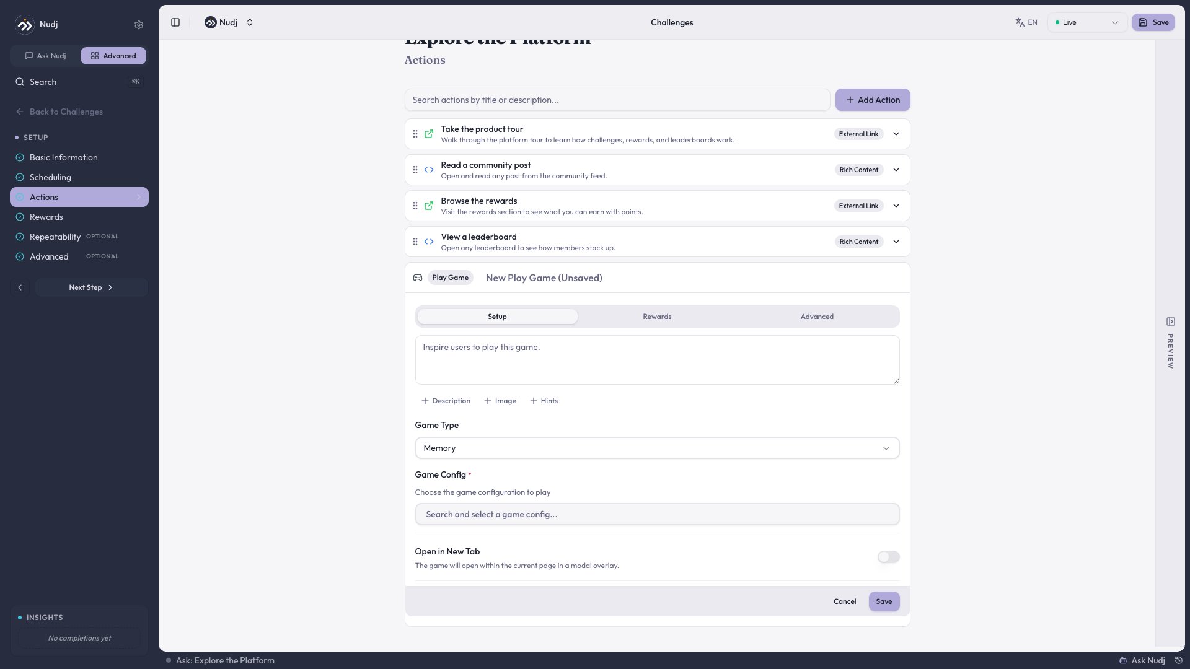Click the Rewards step check icon
This screenshot has height=669, width=1190.
[20, 217]
